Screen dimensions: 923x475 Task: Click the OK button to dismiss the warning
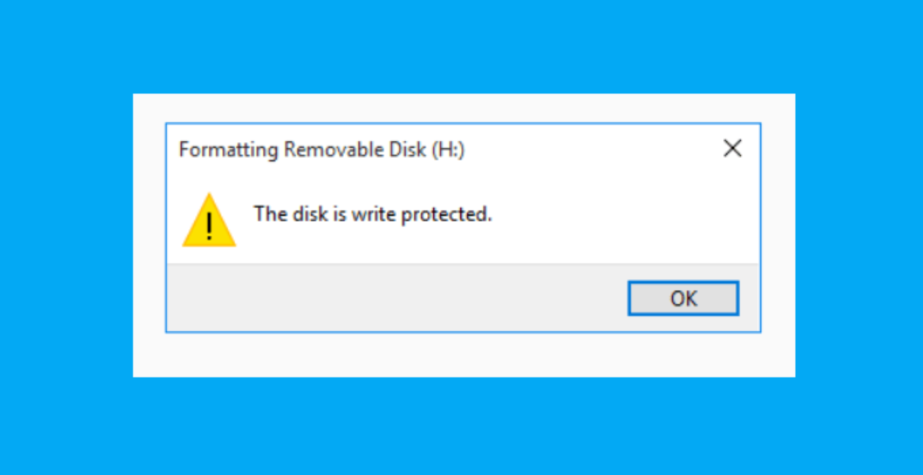(x=683, y=298)
